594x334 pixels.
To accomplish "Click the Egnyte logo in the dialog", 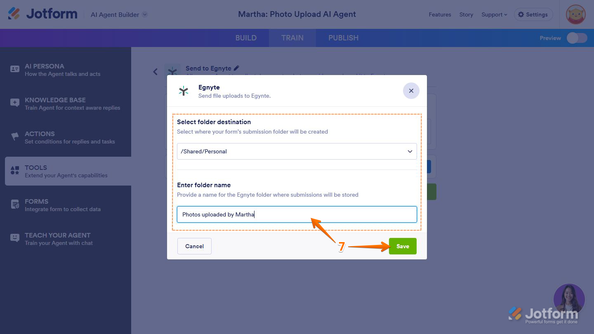I will [x=184, y=91].
